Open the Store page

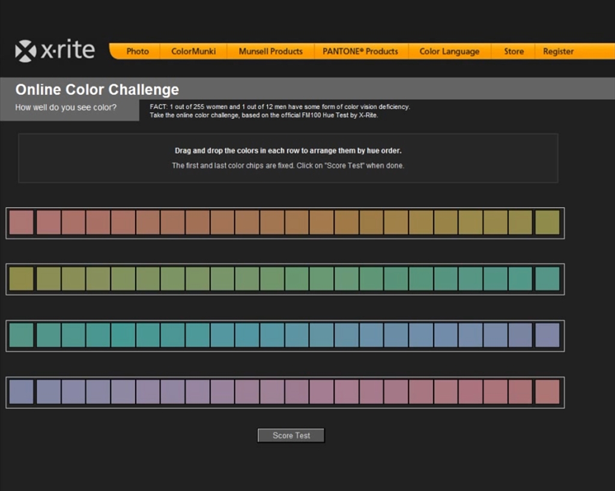coord(514,52)
